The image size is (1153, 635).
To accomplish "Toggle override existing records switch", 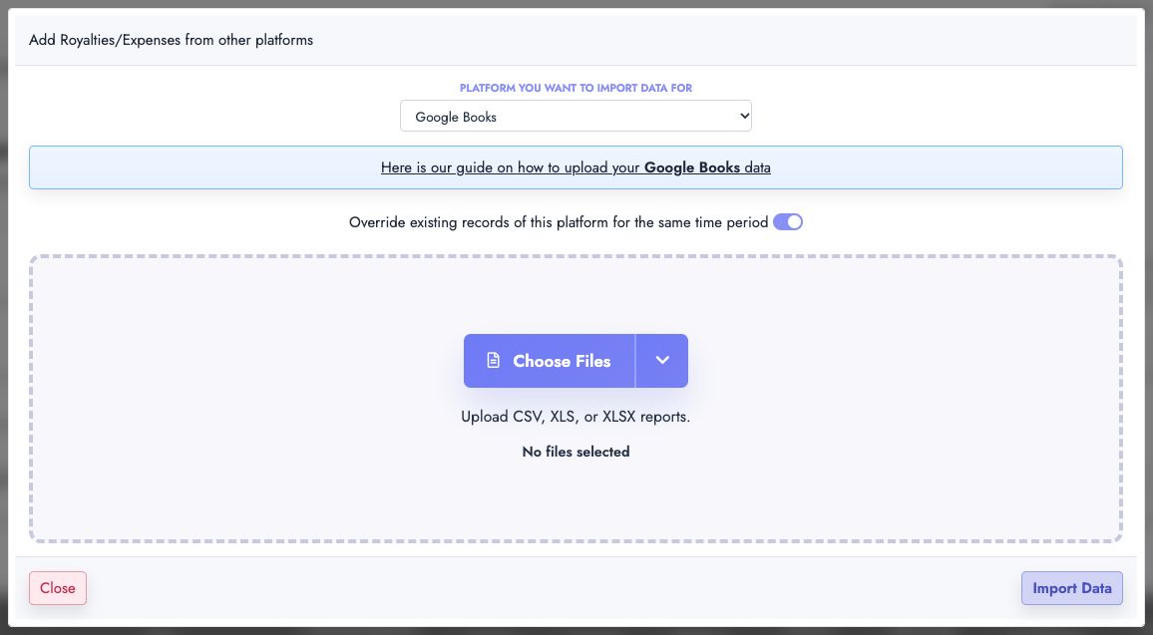I will (x=788, y=222).
